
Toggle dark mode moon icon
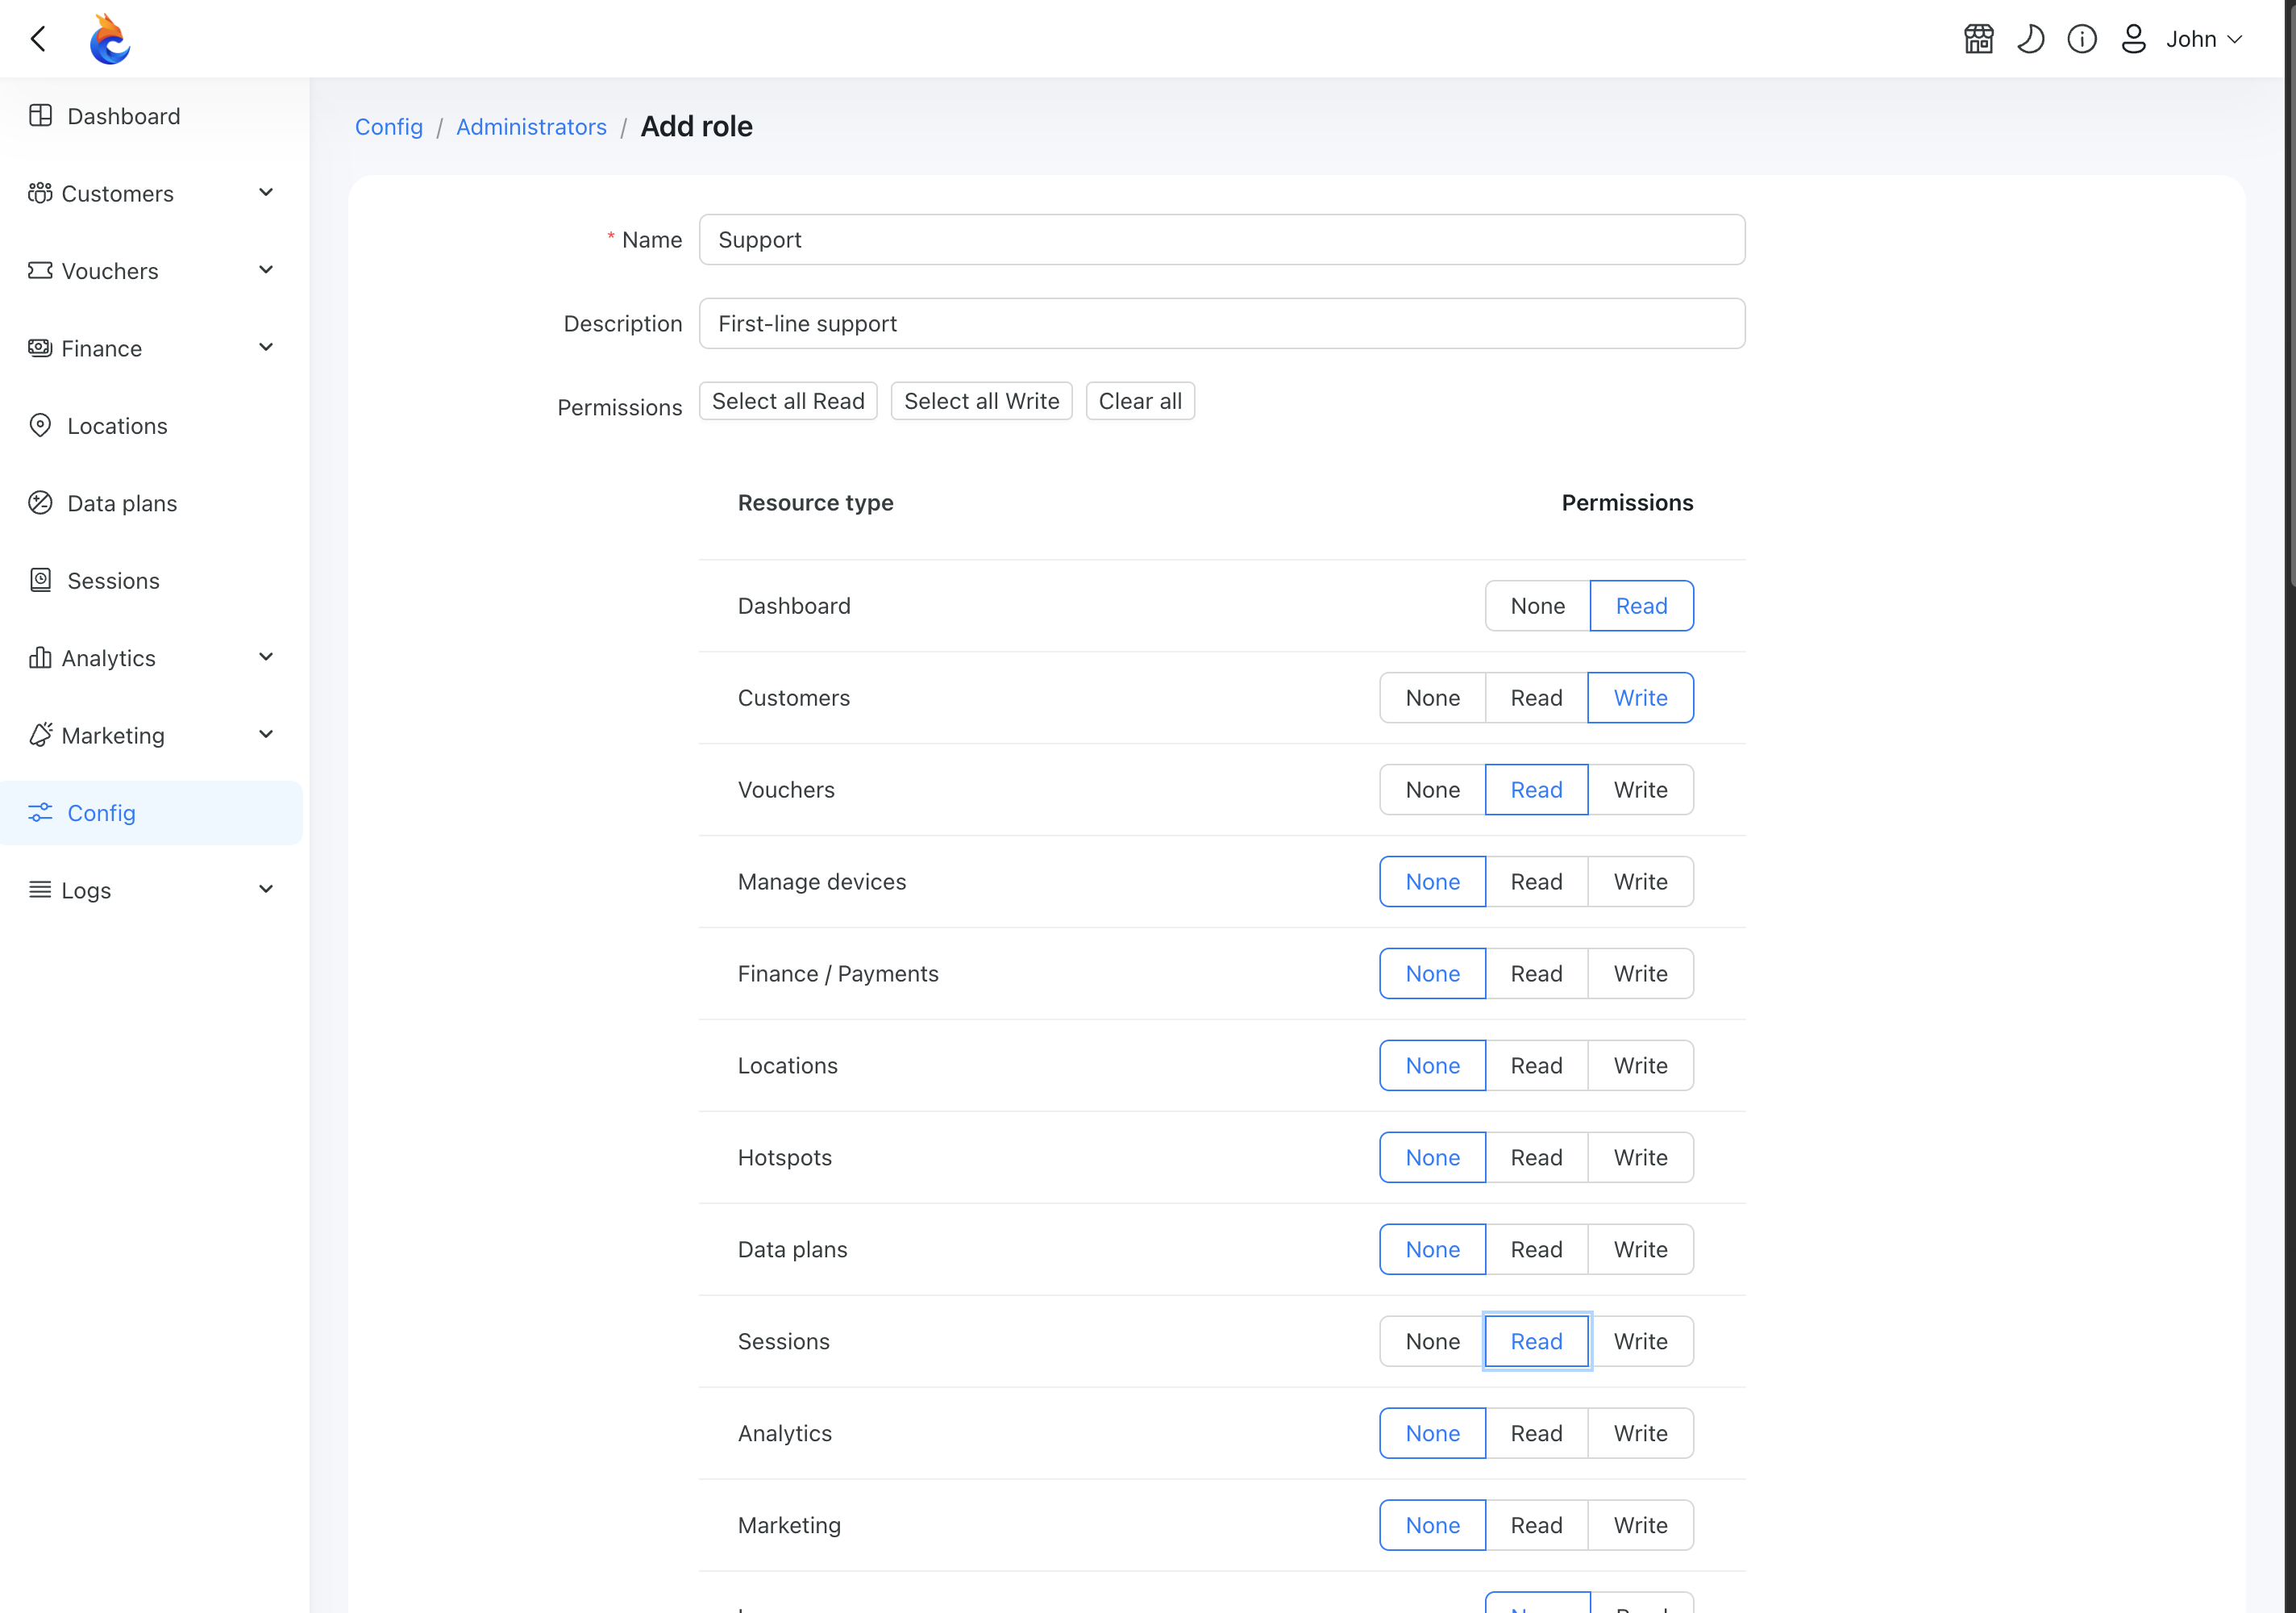tap(2030, 39)
